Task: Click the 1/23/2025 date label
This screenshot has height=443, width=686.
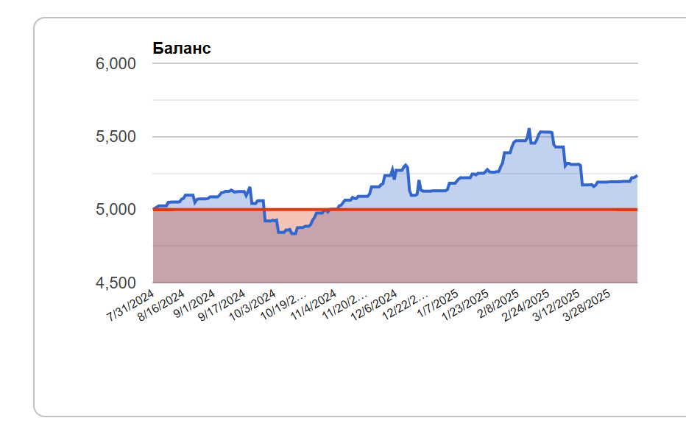Action: click(x=465, y=305)
